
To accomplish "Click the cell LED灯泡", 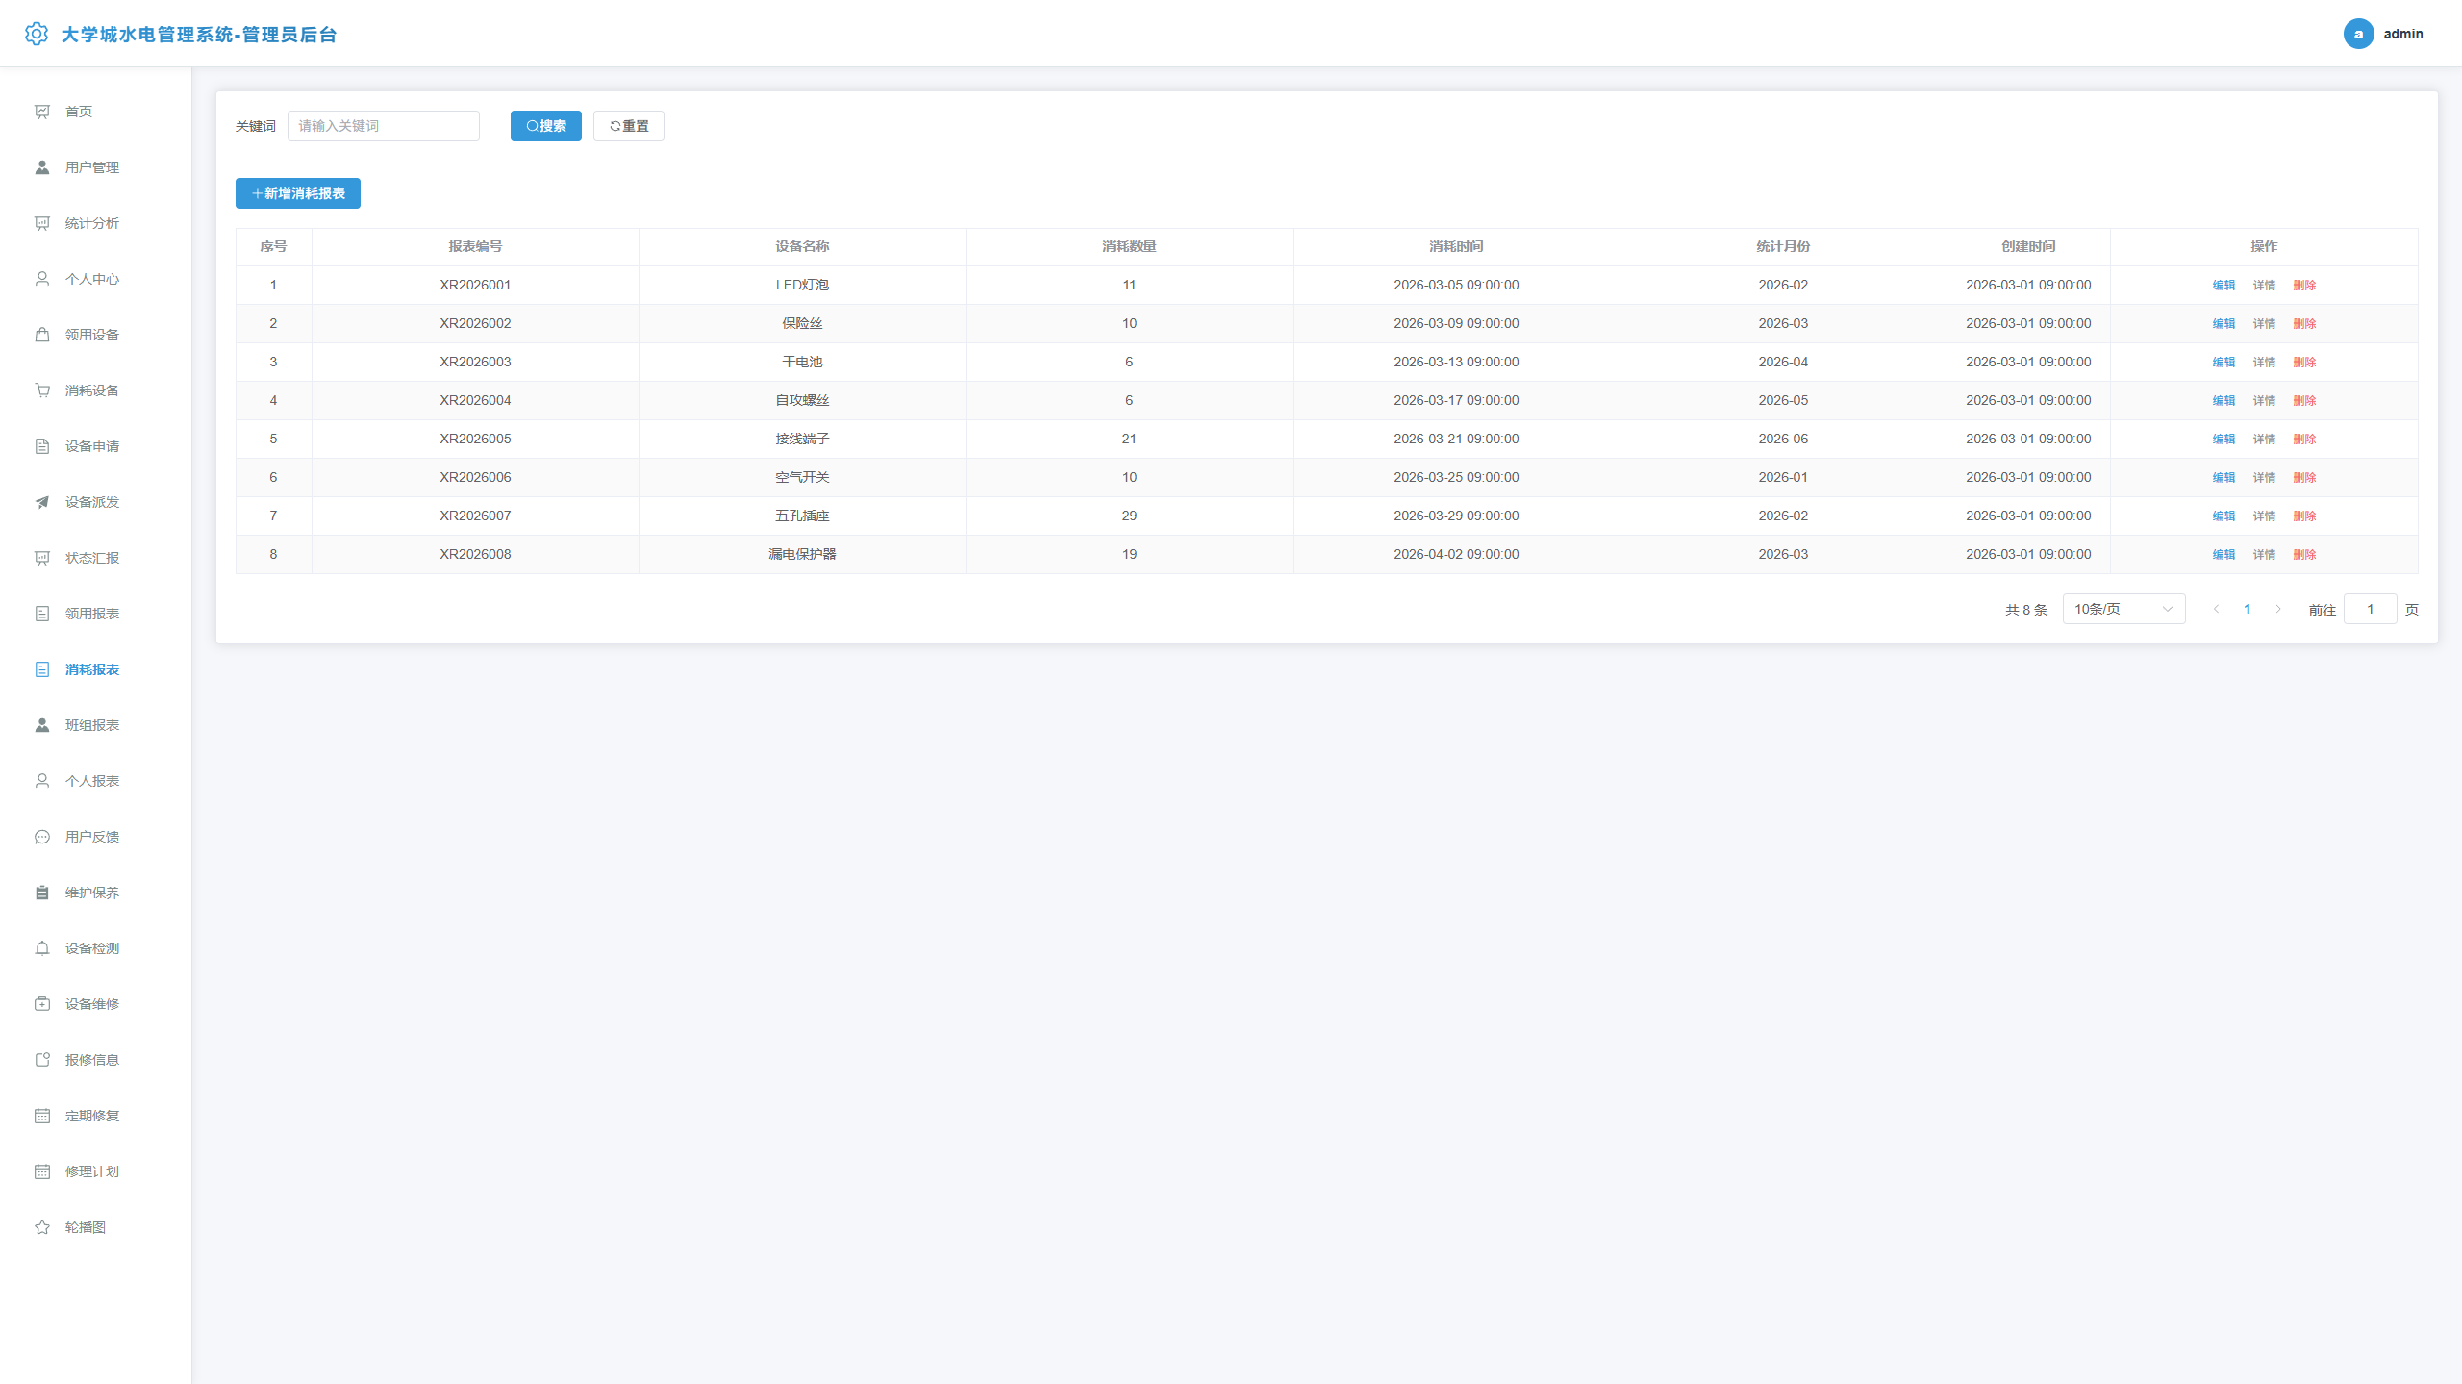I will (x=802, y=285).
